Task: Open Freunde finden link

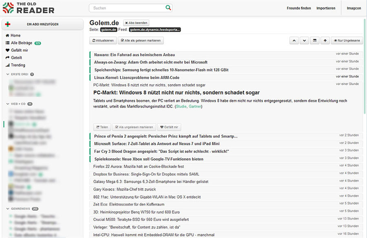Action: (x=298, y=8)
